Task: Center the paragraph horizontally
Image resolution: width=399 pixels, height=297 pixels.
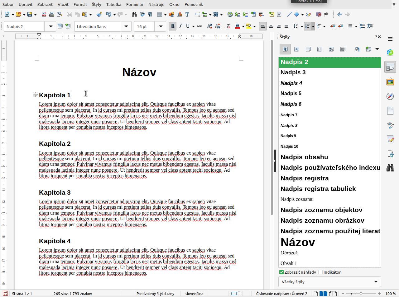Action: (271, 26)
